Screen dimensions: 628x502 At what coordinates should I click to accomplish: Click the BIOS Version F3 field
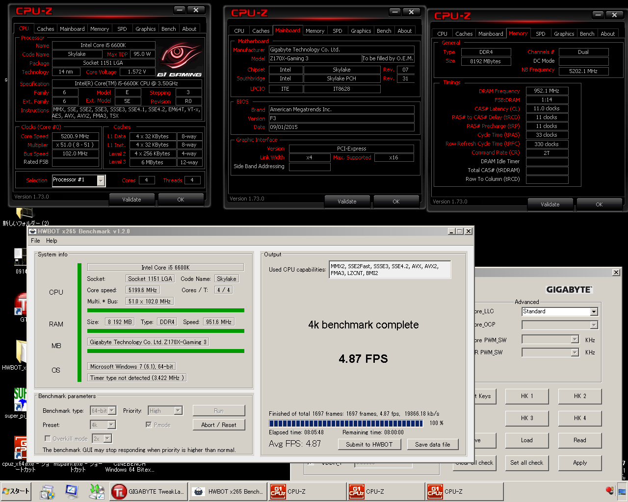coord(341,118)
